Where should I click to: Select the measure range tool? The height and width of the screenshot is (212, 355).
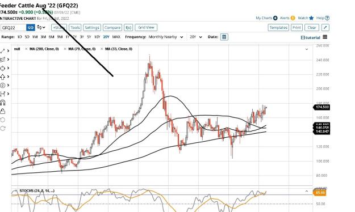coord(2,94)
